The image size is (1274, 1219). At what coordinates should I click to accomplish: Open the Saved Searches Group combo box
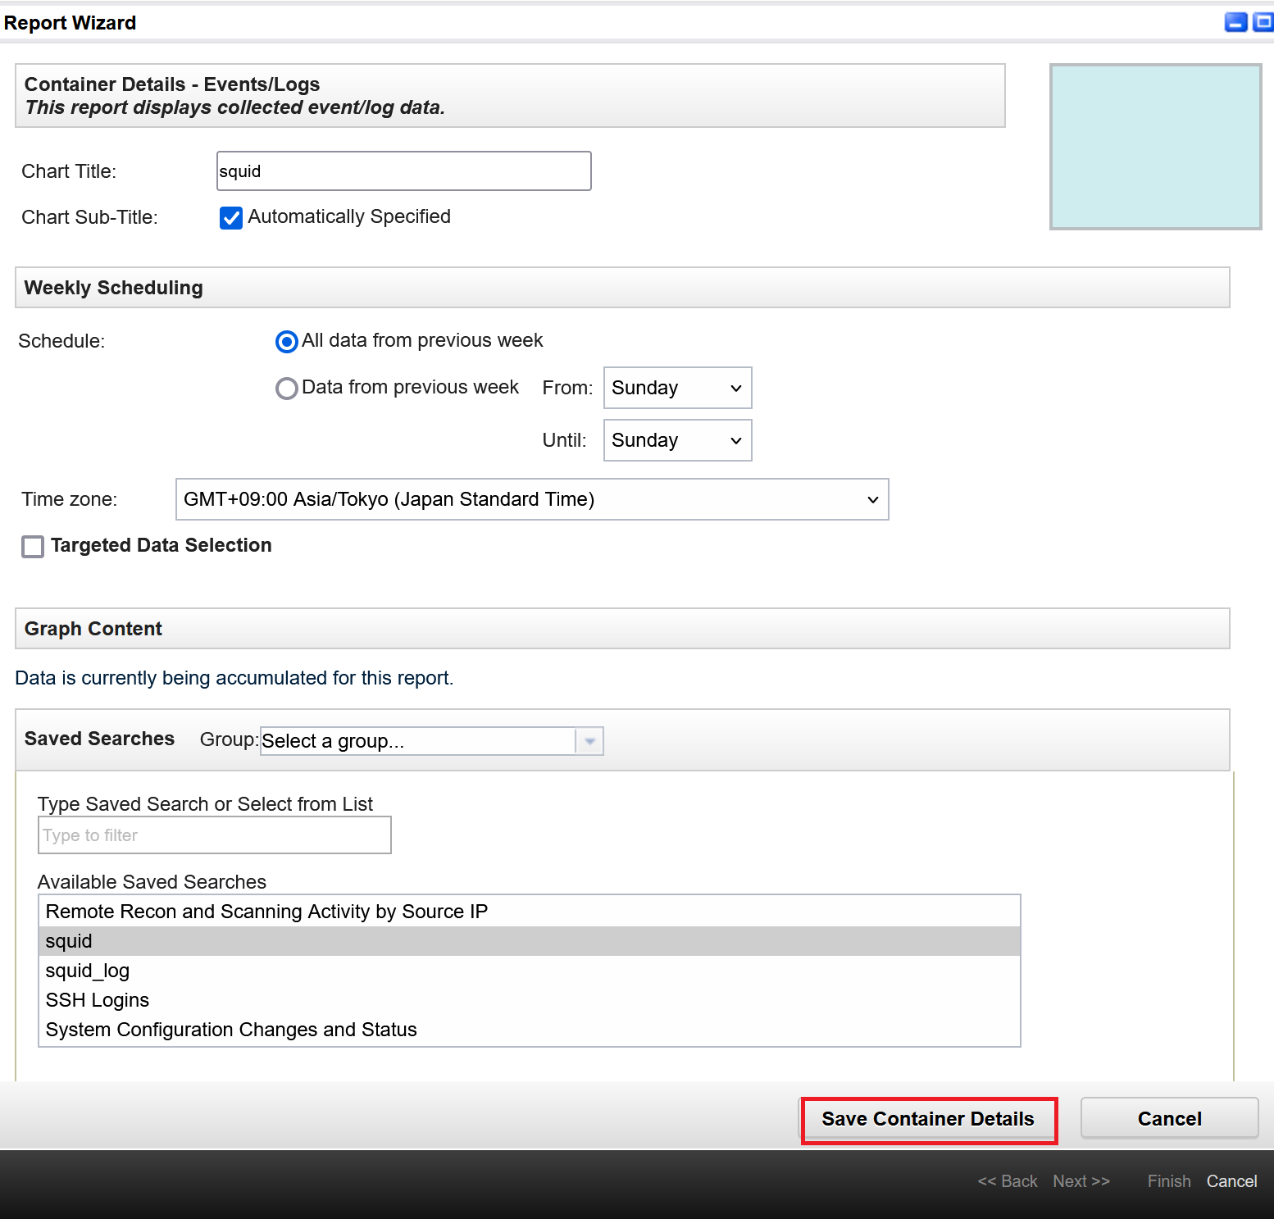(x=431, y=741)
